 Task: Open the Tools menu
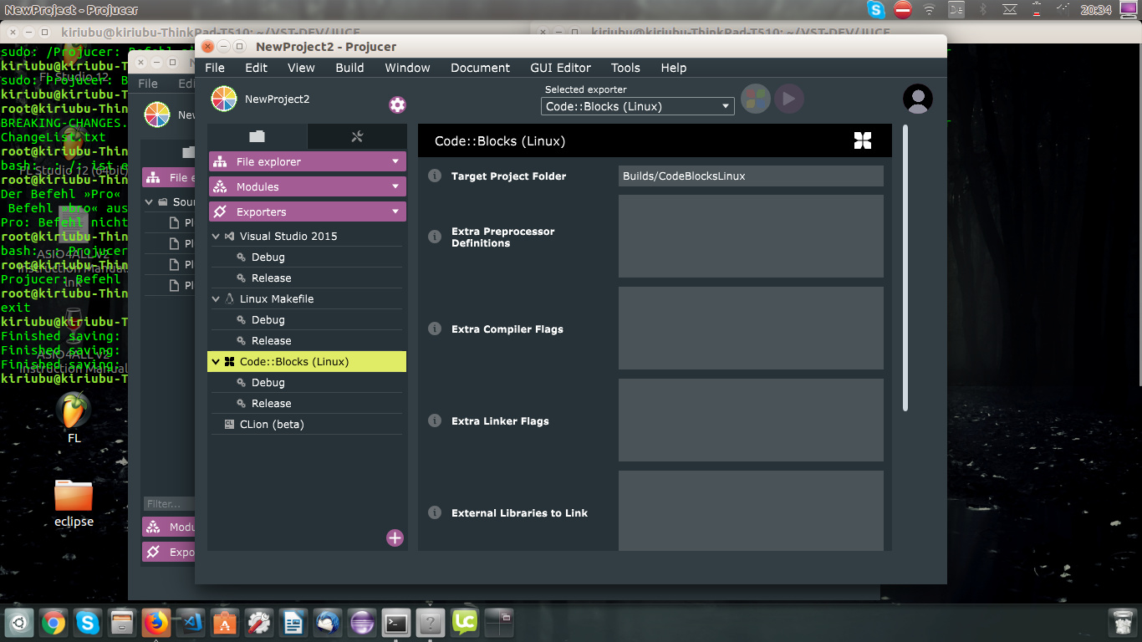pyautogui.click(x=625, y=68)
